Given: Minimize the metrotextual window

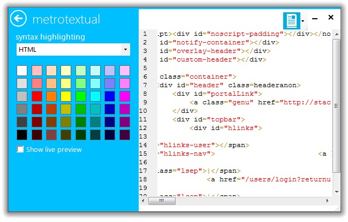Looking at the screenshot, I should pos(315,18).
